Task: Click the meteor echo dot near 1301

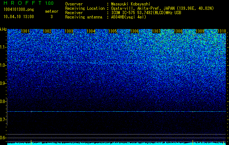Action: (31, 112)
